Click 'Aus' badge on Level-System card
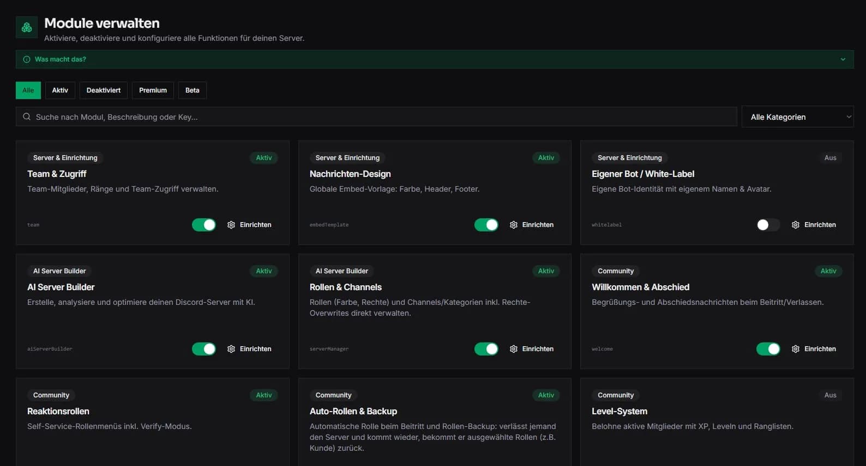Viewport: 866px width, 466px height. [831, 395]
